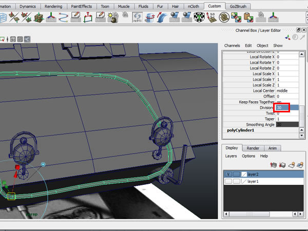Screen dimensions: 308x231
Task: Click the layer list horizontal scroll thumb
Action: pyautogui.click(x=249, y=214)
